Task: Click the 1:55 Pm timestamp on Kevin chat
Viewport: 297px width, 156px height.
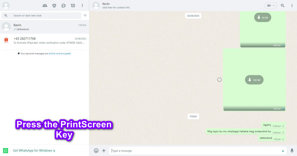Action: point(82,25)
